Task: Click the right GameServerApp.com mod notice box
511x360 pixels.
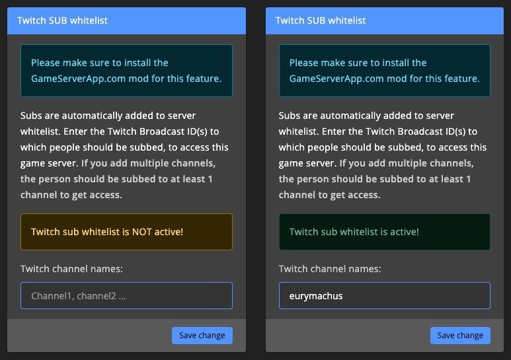Action: pyautogui.click(x=385, y=71)
